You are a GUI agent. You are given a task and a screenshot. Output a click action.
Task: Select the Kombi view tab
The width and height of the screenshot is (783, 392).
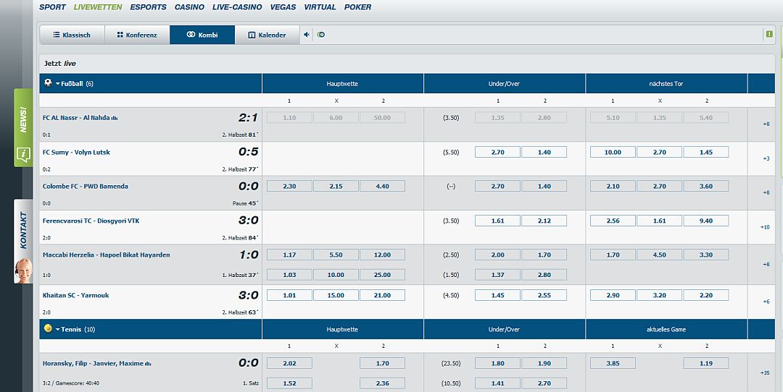[x=202, y=35]
